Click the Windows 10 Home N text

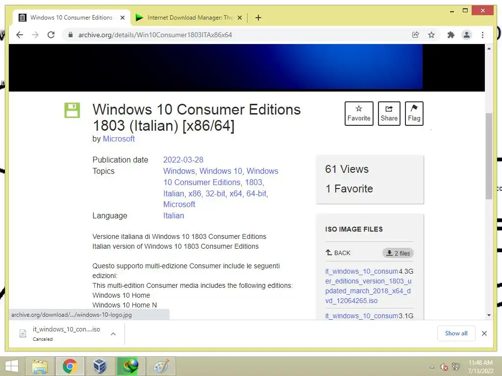(125, 305)
